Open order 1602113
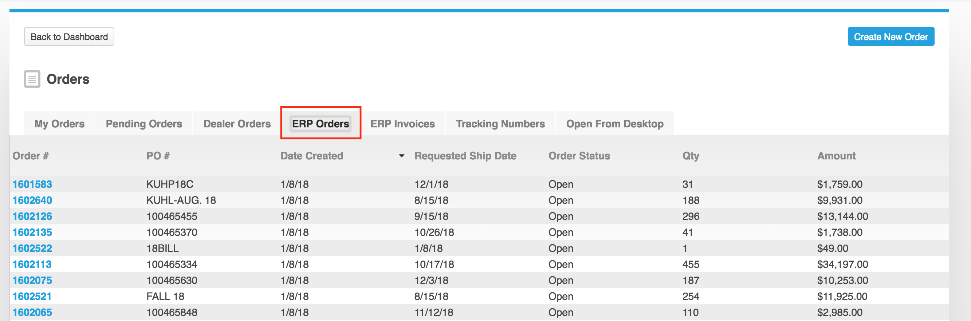 (x=32, y=265)
